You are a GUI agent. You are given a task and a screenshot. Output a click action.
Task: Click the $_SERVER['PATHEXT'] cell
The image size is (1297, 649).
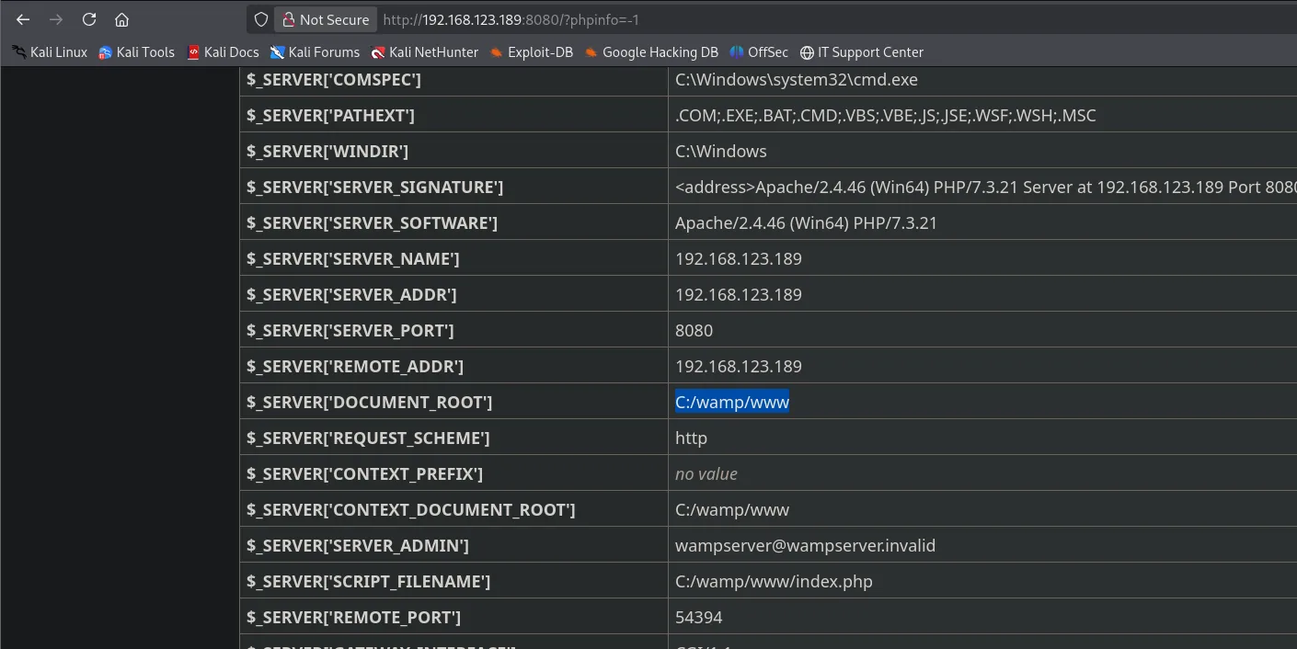click(453, 116)
